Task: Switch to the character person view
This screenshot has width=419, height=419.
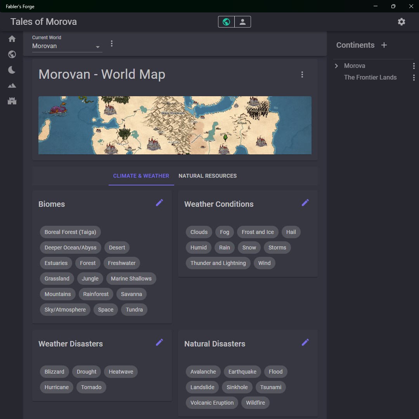Action: [243, 22]
